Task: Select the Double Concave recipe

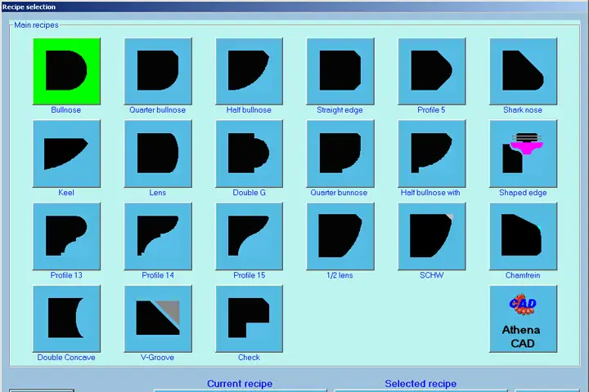Action: tap(66, 318)
